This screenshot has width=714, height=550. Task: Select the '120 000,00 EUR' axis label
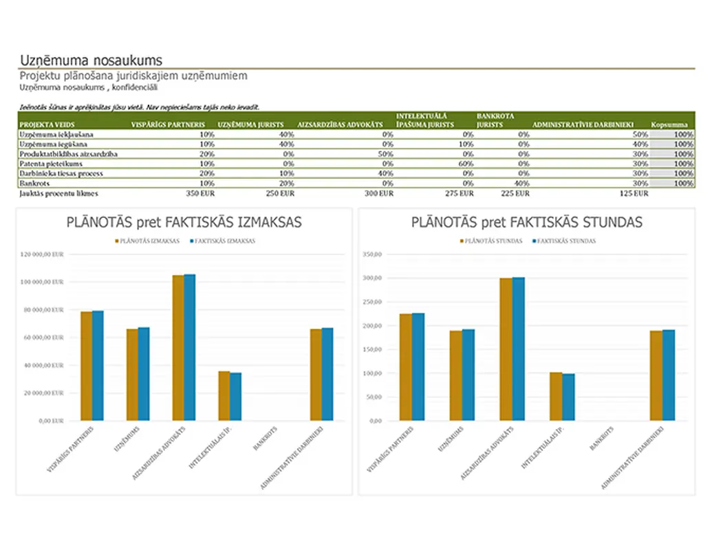pos(43,254)
